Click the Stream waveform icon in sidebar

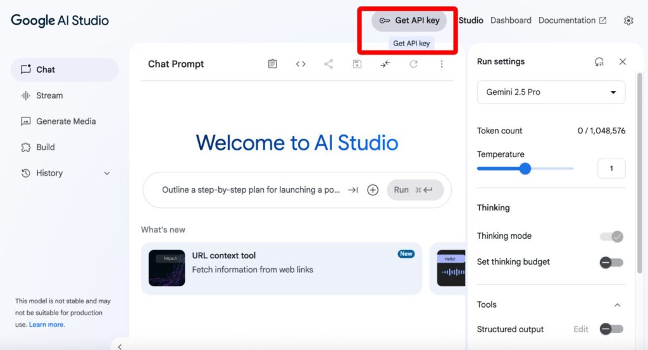pyautogui.click(x=25, y=96)
